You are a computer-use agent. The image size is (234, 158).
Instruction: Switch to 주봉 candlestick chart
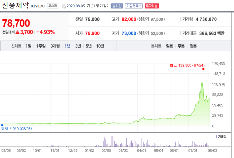181,46
